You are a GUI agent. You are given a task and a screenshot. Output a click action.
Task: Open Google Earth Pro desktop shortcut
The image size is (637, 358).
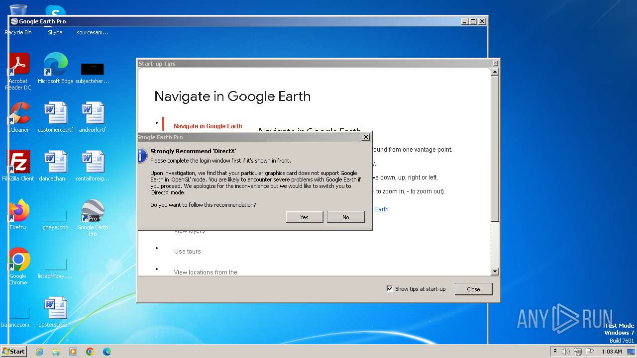[93, 217]
